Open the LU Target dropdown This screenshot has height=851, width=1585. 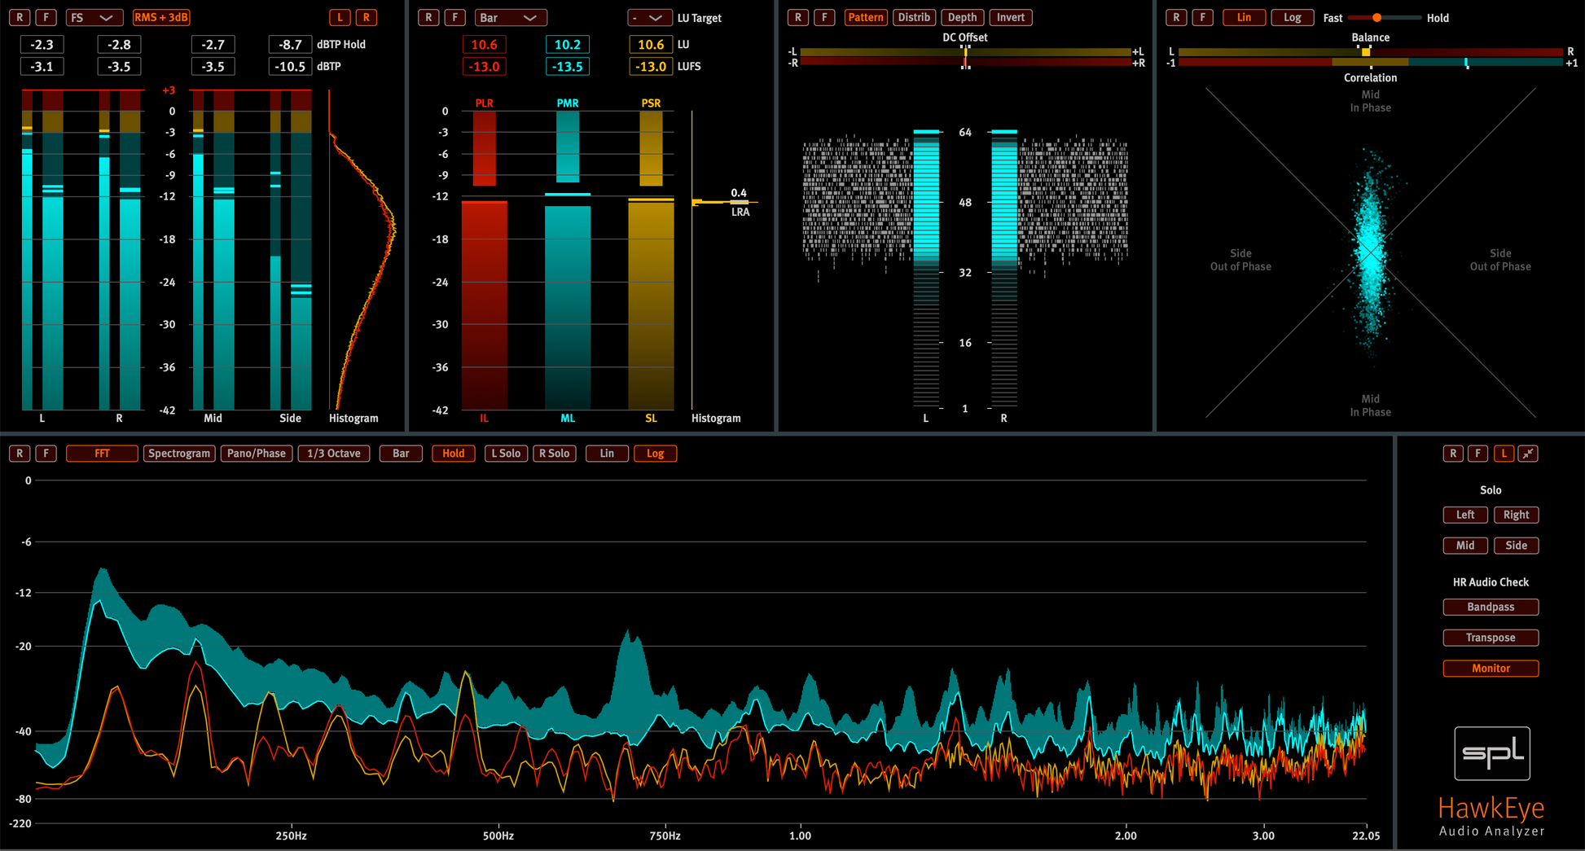[649, 17]
